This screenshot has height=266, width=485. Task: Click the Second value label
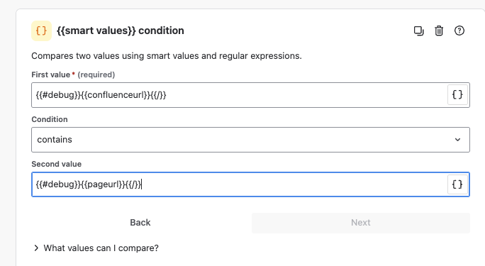[57, 164]
